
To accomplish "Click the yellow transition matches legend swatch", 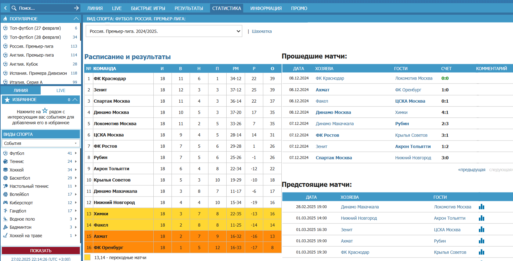I will coord(87,257).
